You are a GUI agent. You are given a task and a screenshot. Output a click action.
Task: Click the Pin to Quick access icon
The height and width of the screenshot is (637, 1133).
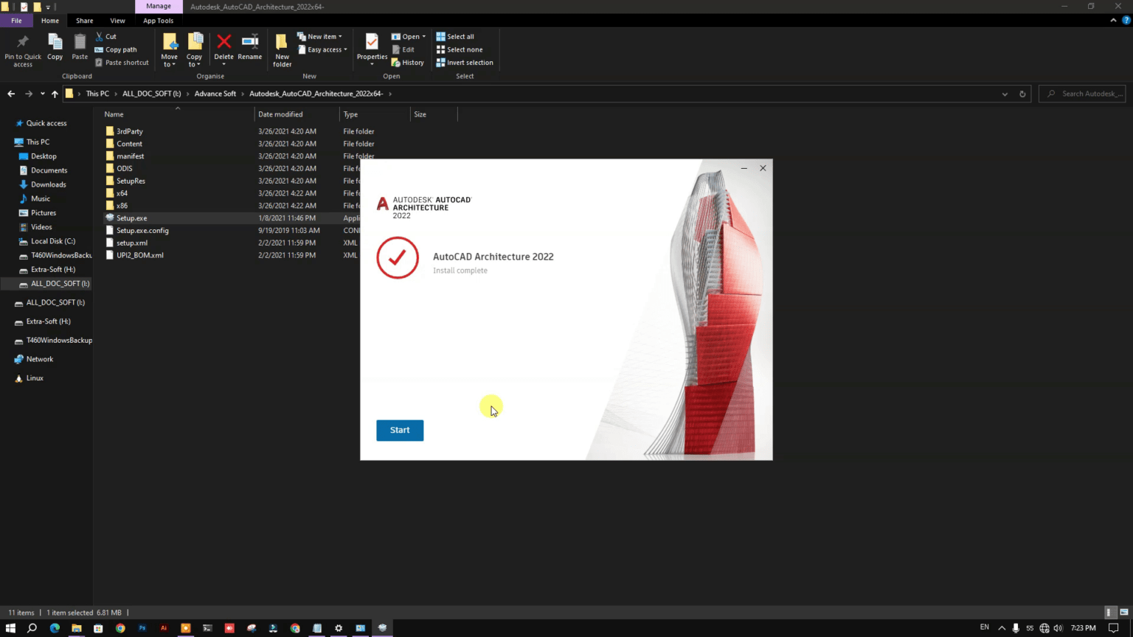click(x=22, y=46)
